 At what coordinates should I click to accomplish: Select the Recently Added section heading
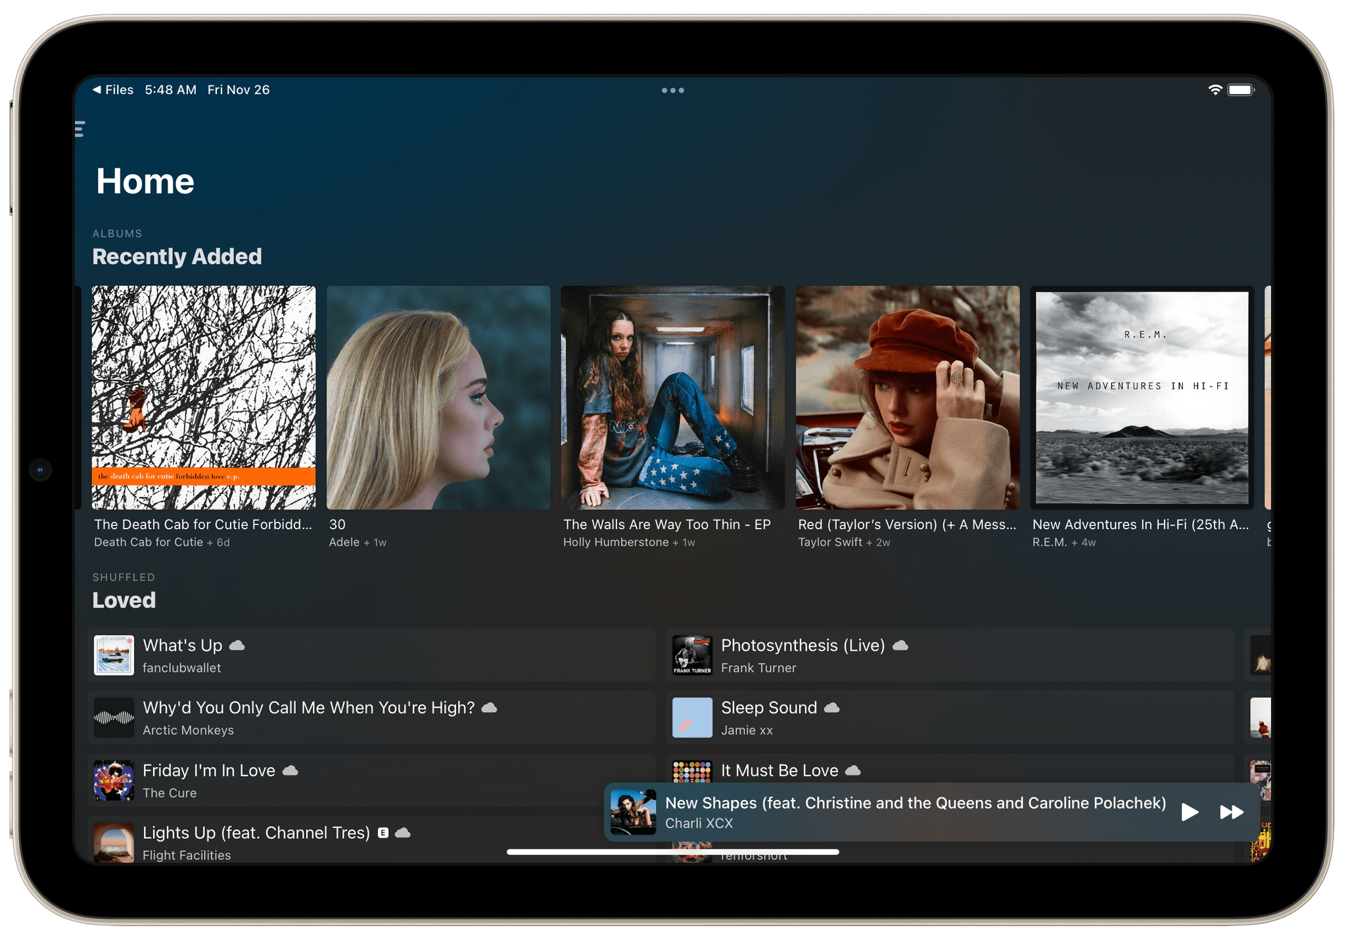(x=177, y=256)
